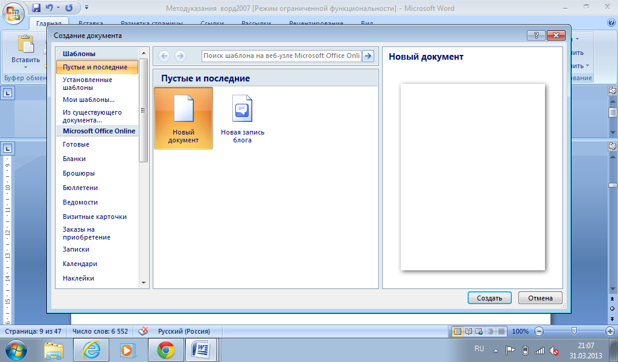The width and height of the screenshot is (618, 362).
Task: Click page count Страница: 9 из 47
Action: [x=33, y=331]
